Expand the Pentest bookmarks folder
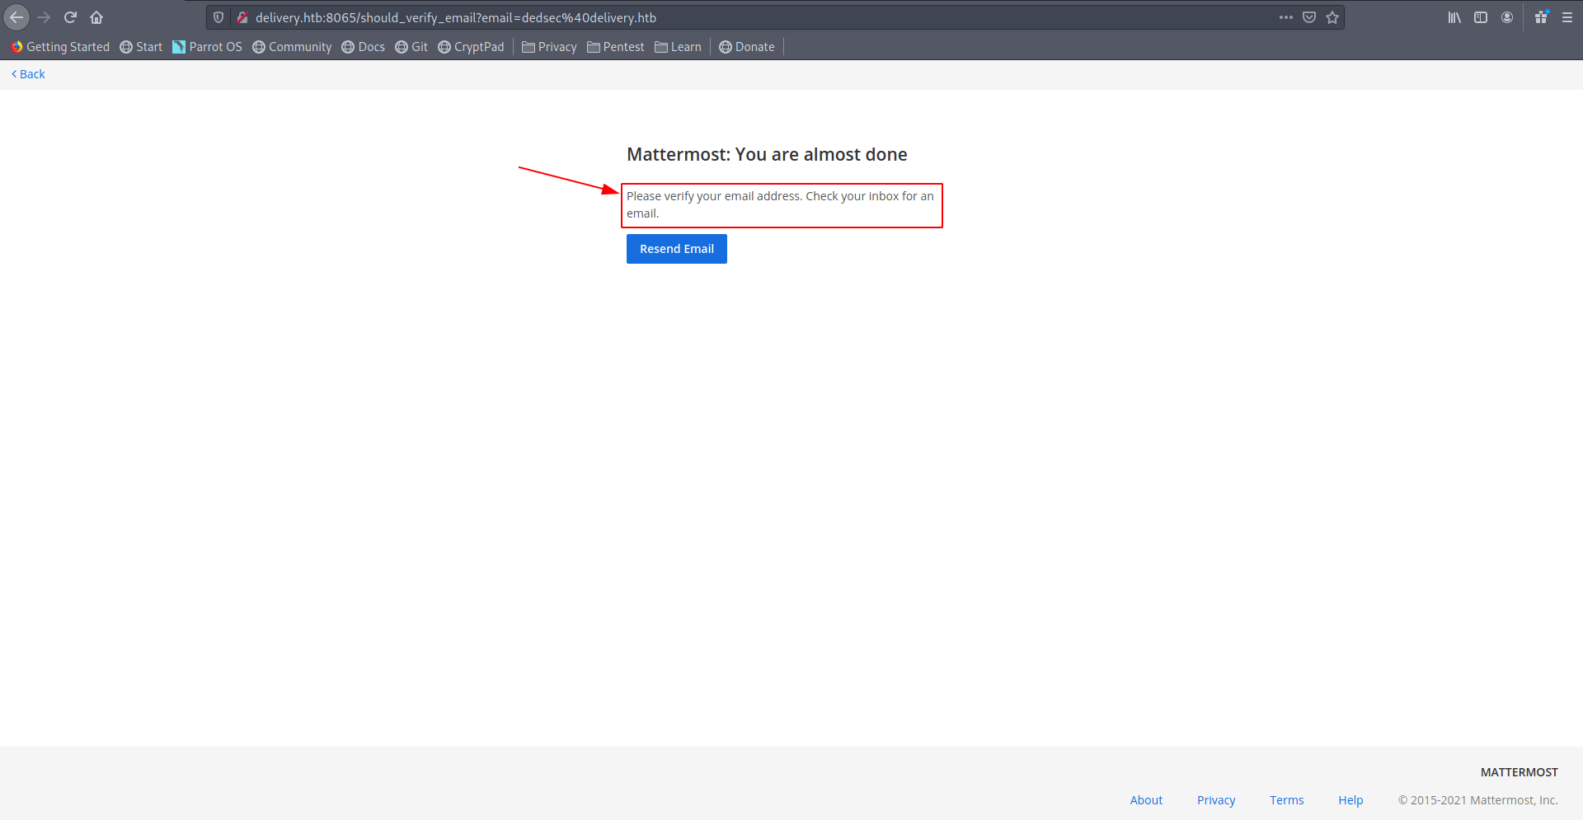1583x820 pixels. point(615,47)
